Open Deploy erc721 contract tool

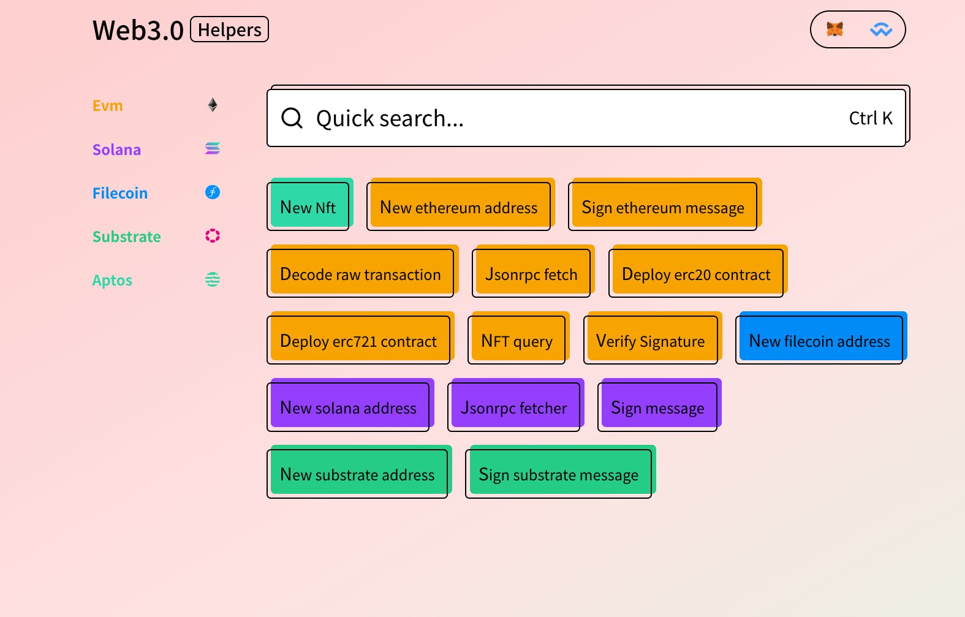pyautogui.click(x=358, y=341)
